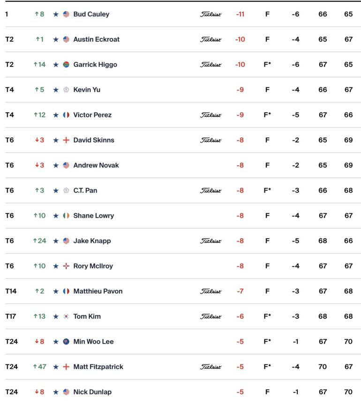Image resolution: width=361 pixels, height=404 pixels.
Task: Click the Titleist logo in Austin Eckroat's row
Action: click(x=211, y=39)
